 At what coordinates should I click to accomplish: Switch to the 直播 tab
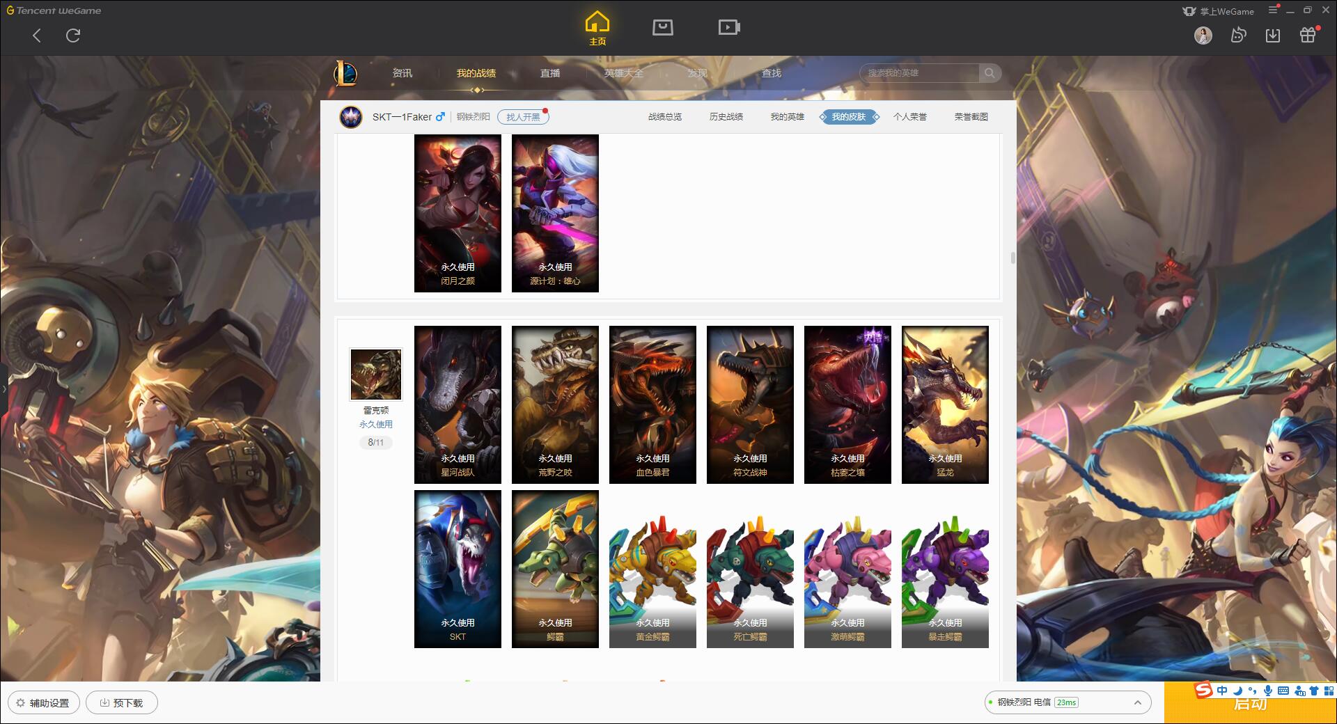(x=550, y=73)
